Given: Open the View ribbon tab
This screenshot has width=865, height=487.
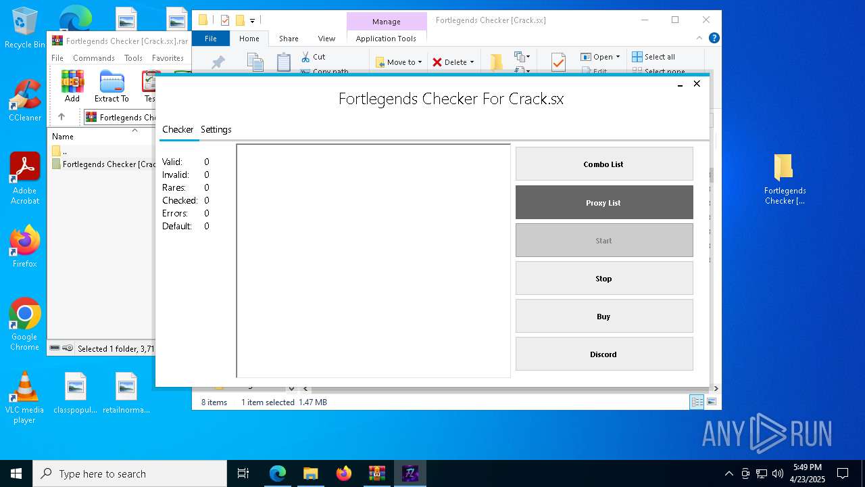Looking at the screenshot, I should point(326,39).
